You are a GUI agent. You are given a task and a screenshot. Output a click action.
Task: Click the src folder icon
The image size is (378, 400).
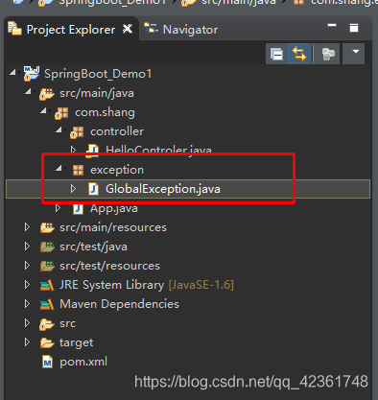coord(47,324)
